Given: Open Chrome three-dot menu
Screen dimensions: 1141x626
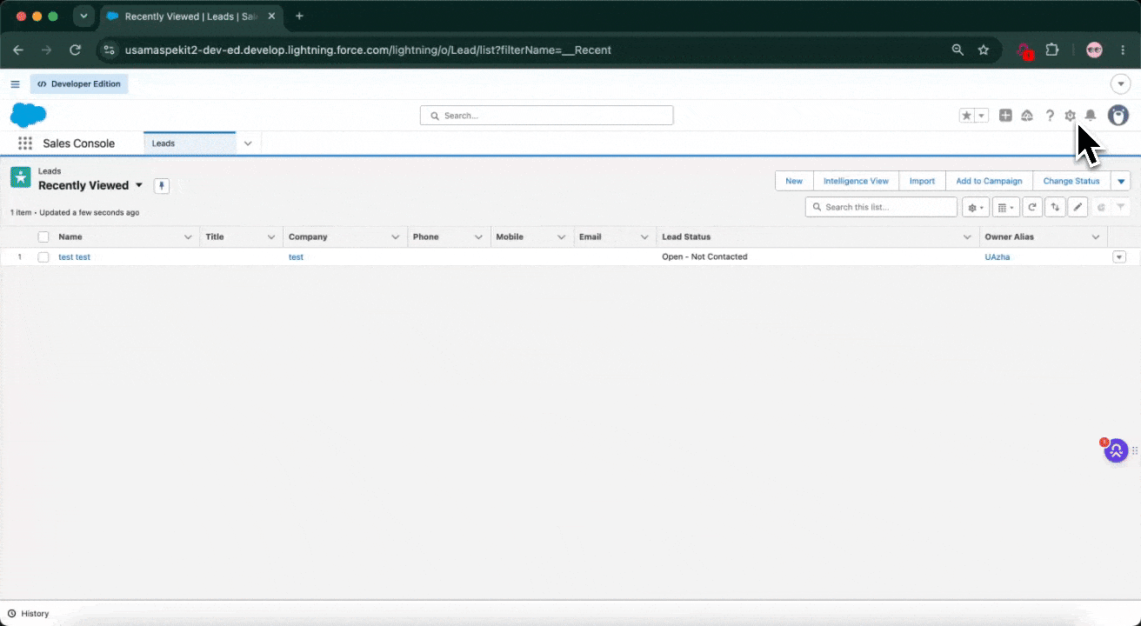Looking at the screenshot, I should point(1124,50).
